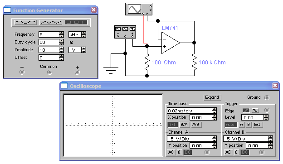Image resolution: width=283 pixels, height=164 pixels.
Task: Change amplitude unit V stepper
Action: [83, 50]
